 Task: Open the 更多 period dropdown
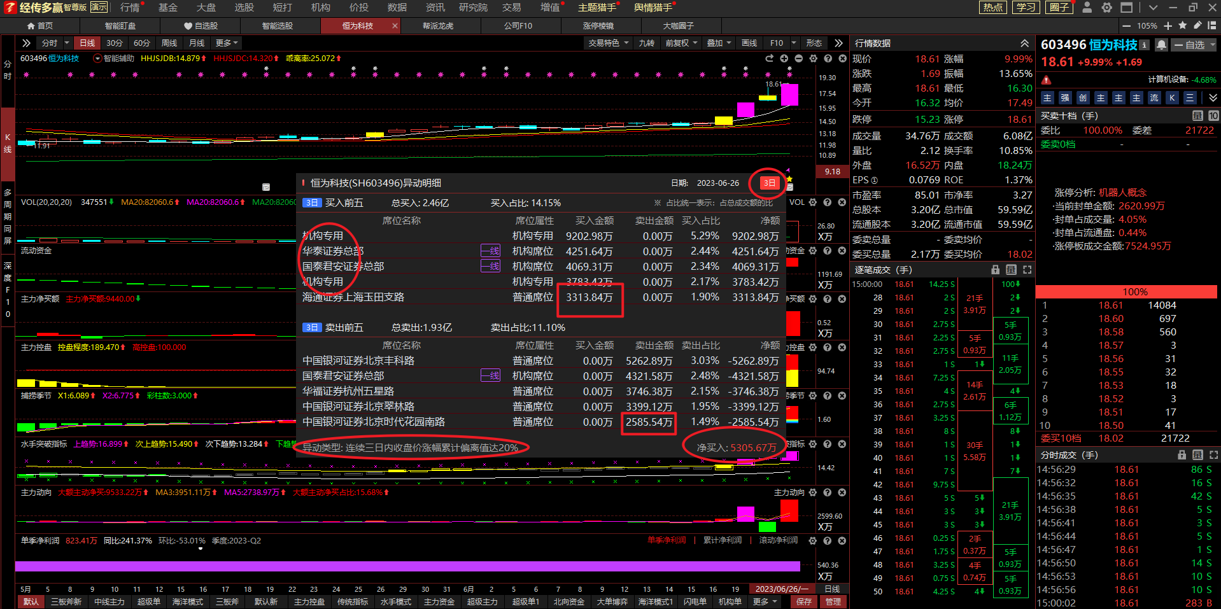click(227, 43)
